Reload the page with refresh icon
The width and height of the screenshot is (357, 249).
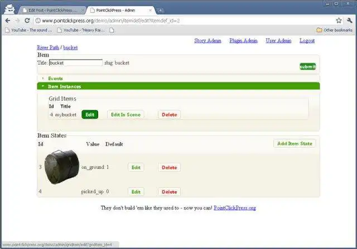coord(27,21)
